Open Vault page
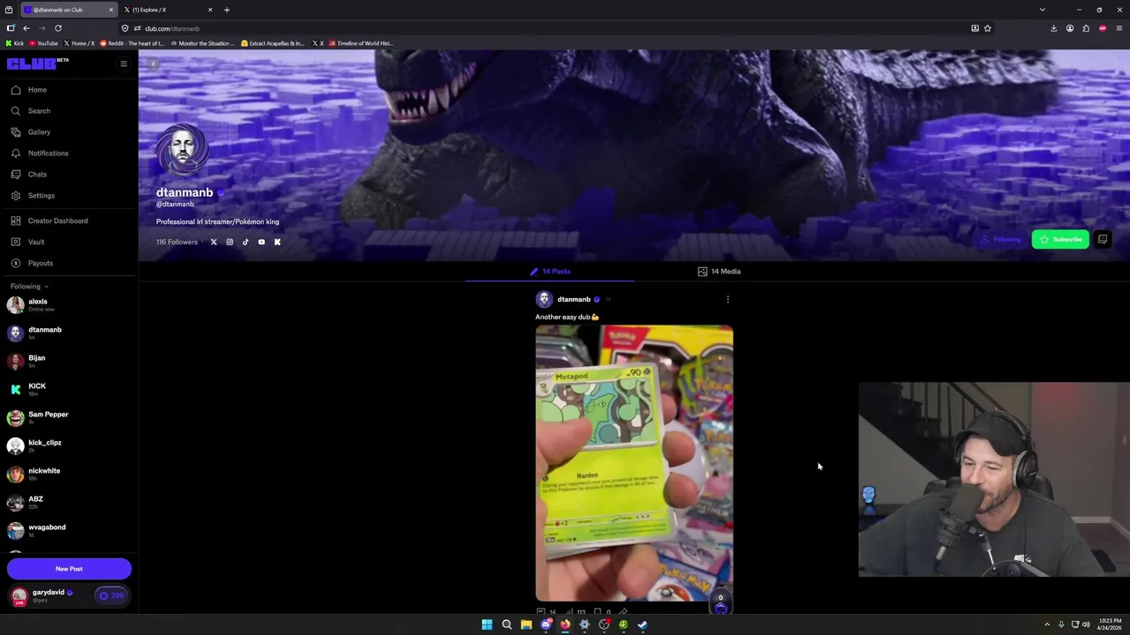Image resolution: width=1130 pixels, height=635 pixels. tap(27, 242)
